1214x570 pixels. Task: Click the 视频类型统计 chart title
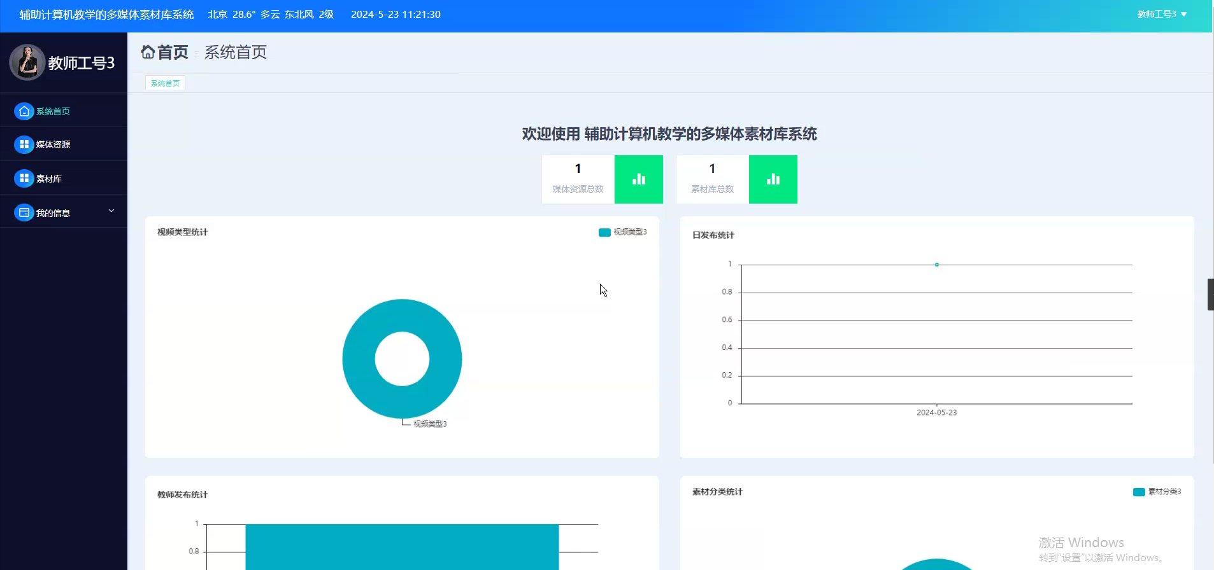182,232
